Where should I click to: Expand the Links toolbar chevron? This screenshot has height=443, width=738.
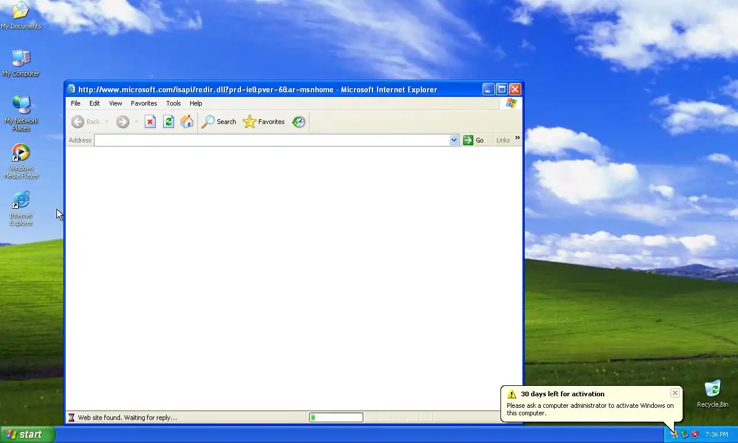pyautogui.click(x=517, y=138)
